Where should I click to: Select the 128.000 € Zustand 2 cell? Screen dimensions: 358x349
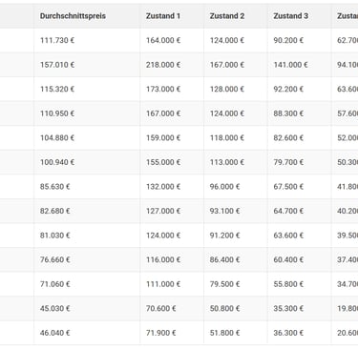pyautogui.click(x=227, y=89)
